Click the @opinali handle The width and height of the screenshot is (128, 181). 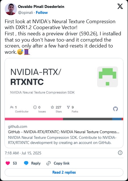point(25,12)
